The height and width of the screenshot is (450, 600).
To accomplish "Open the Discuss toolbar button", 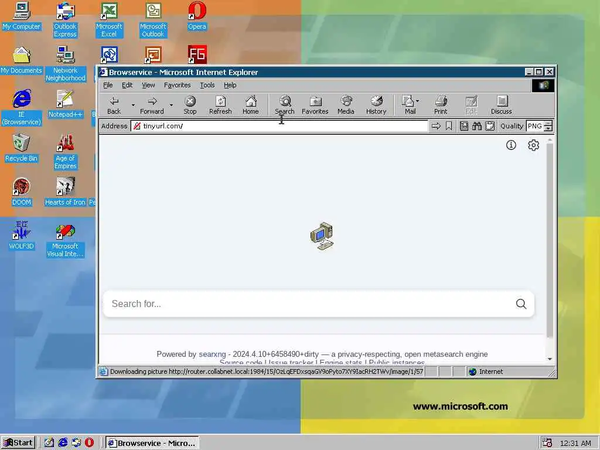I will point(502,105).
